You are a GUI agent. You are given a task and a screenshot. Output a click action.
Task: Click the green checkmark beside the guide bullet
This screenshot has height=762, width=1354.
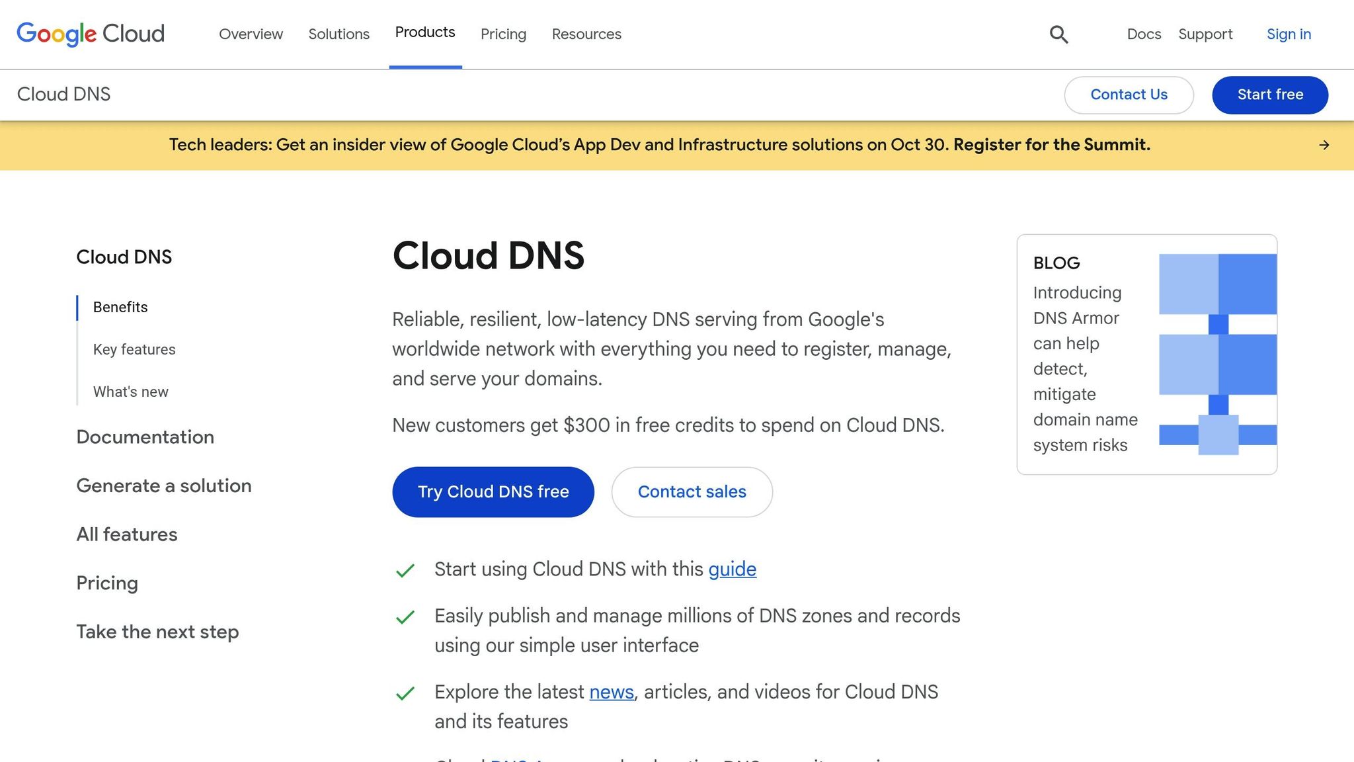[405, 570]
